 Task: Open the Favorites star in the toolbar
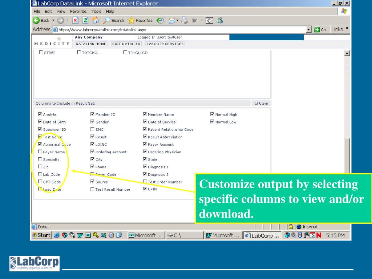(131, 20)
